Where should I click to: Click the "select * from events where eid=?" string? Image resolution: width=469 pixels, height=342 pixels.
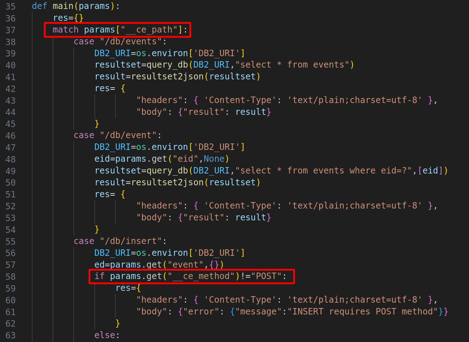click(x=323, y=171)
